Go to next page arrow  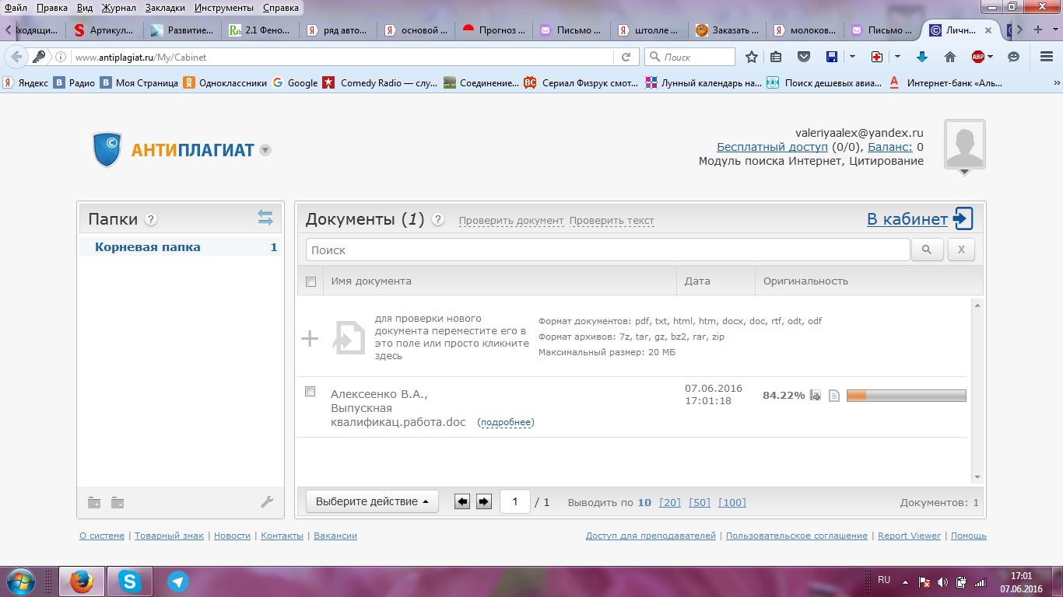click(x=484, y=502)
